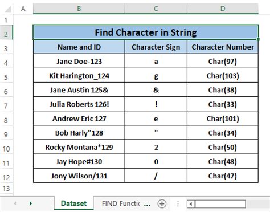Select row 4 header
This screenshot has width=270, height=212.
click(6, 62)
